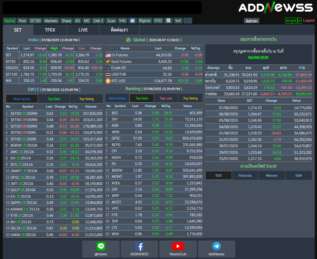
Task: Click the 01/08/2025 date row
Action: point(258,133)
